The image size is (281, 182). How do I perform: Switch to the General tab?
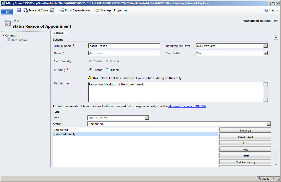point(58,33)
